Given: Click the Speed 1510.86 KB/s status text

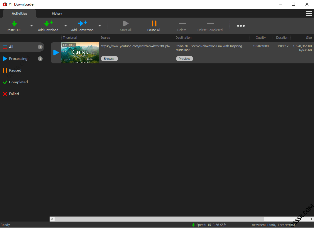Looking at the screenshot, I should (211, 225).
